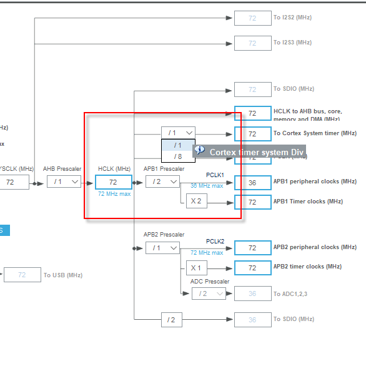Click the X 1 APB2 multiplier box
The image size is (366, 373).
coord(197,268)
